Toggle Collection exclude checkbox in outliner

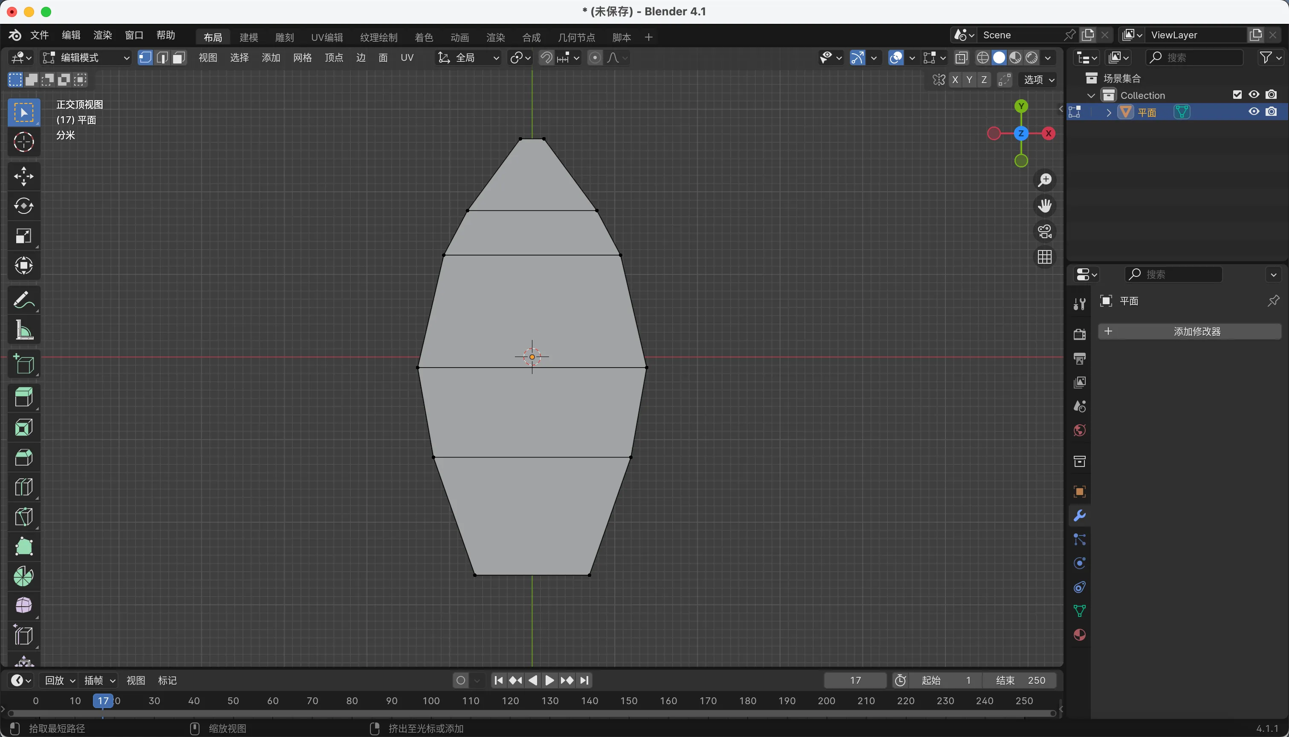click(1237, 95)
